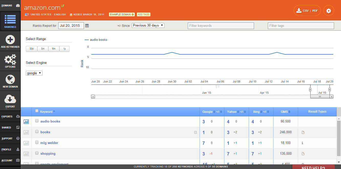Show chart for books keyword row

click(x=26, y=132)
